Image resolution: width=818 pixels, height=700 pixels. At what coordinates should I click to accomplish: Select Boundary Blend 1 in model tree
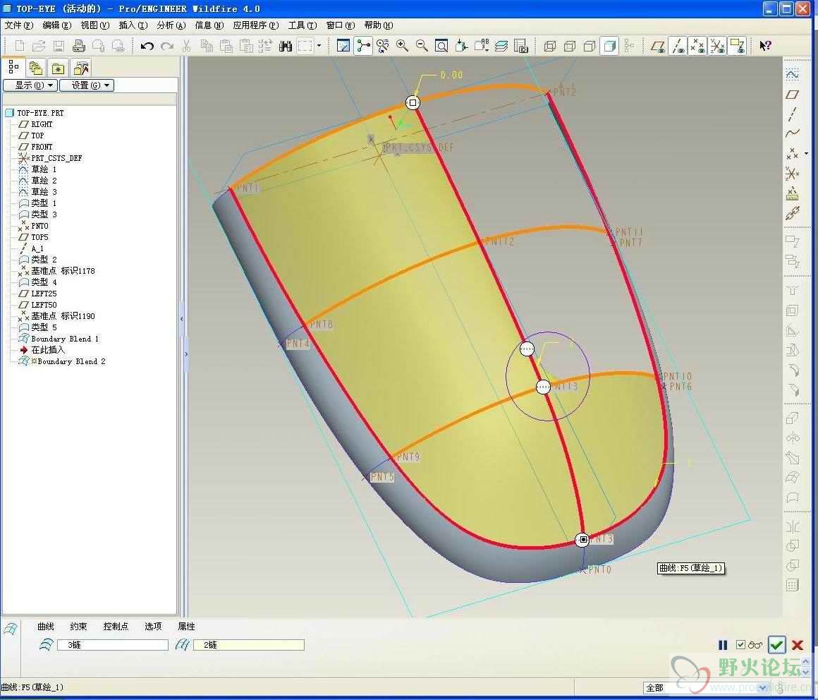click(65, 339)
